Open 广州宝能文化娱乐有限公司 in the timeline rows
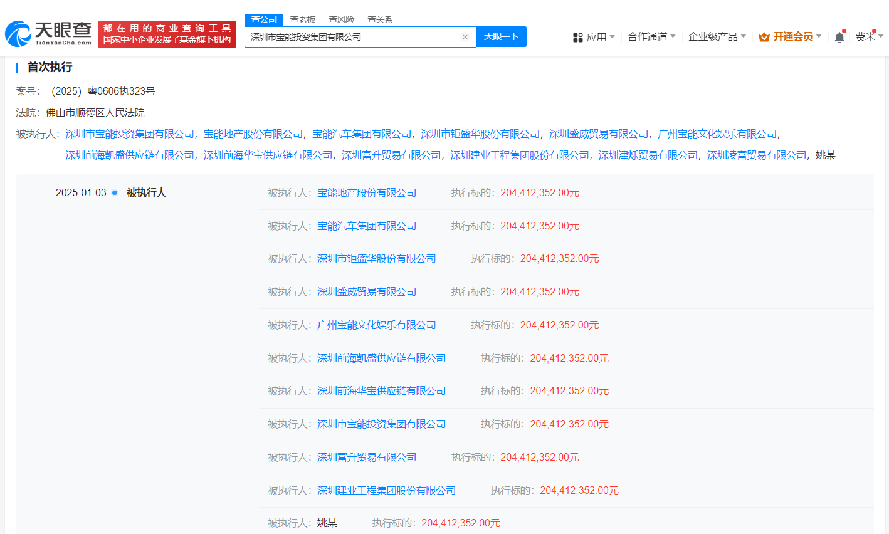The image size is (889, 534). tap(377, 325)
